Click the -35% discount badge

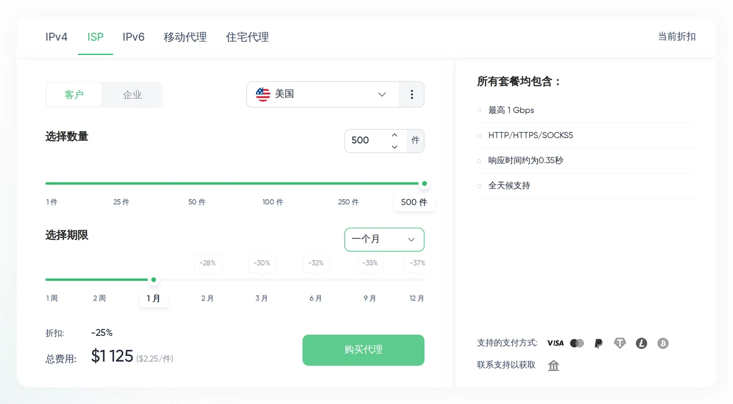click(x=370, y=263)
